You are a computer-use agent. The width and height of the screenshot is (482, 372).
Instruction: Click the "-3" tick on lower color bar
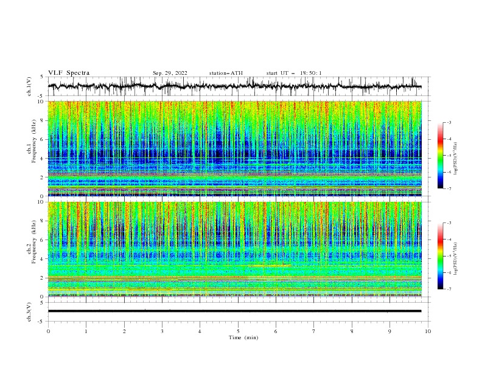click(x=449, y=223)
